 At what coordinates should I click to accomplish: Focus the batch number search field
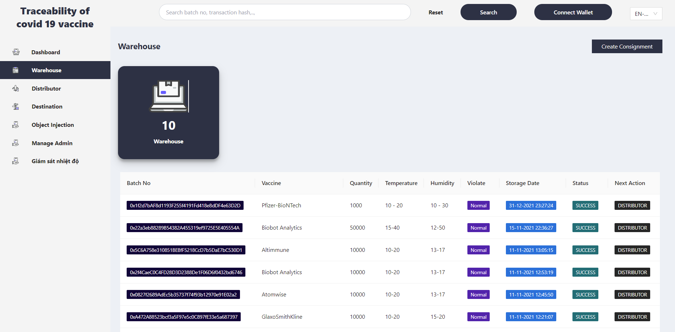285,12
